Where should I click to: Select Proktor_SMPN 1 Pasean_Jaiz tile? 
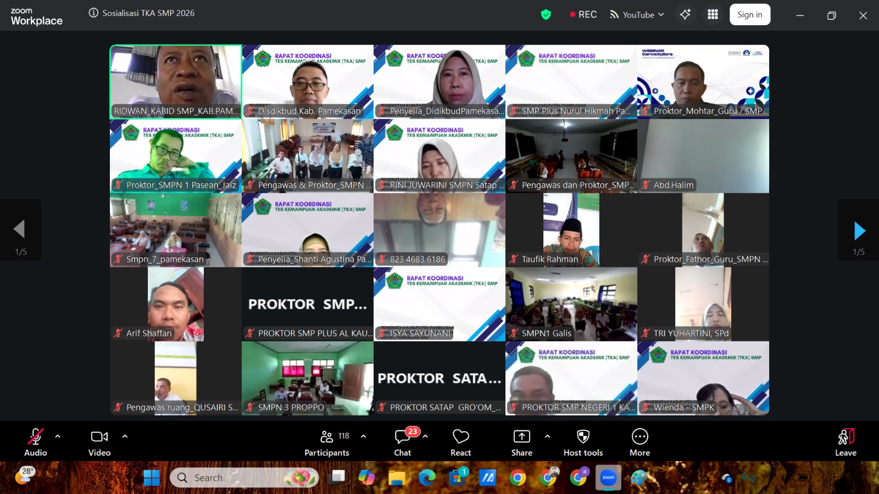[x=176, y=156]
